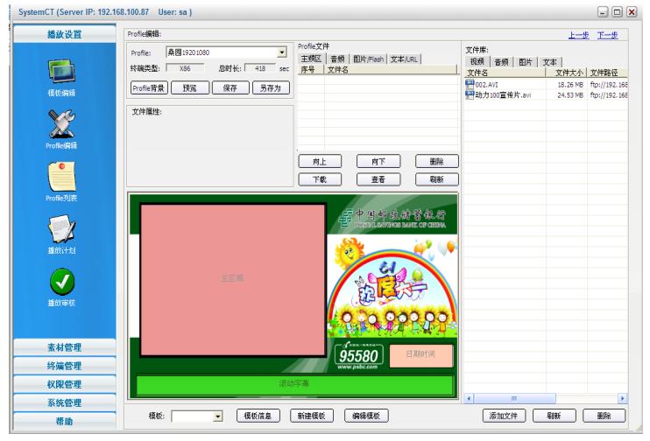Click the 播放审核 green checkmark icon

click(61, 282)
